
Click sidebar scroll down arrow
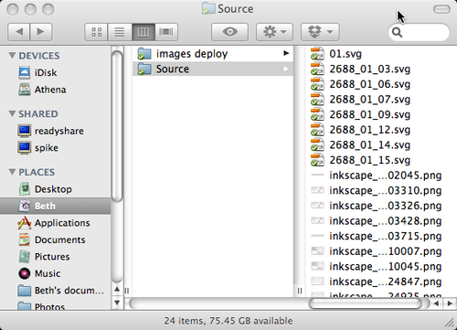click(117, 303)
